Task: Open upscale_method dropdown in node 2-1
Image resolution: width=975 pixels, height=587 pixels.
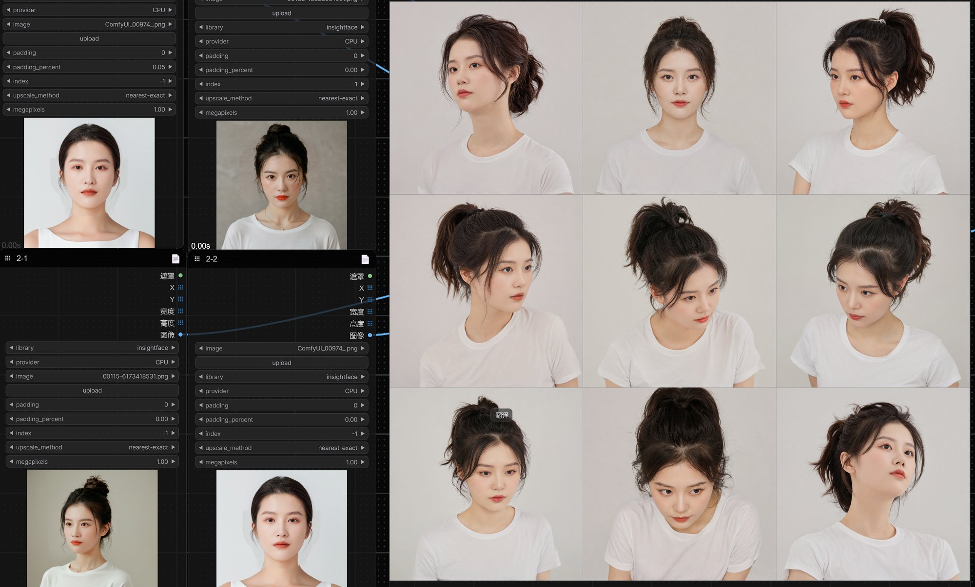Action: click(x=92, y=447)
